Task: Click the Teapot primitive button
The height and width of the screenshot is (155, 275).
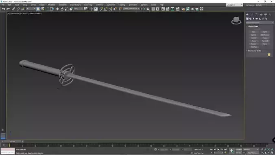Action: coord(254,44)
